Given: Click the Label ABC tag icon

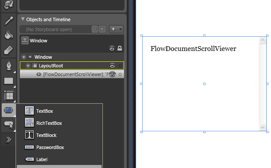Looking at the screenshot, I should coord(30,159).
